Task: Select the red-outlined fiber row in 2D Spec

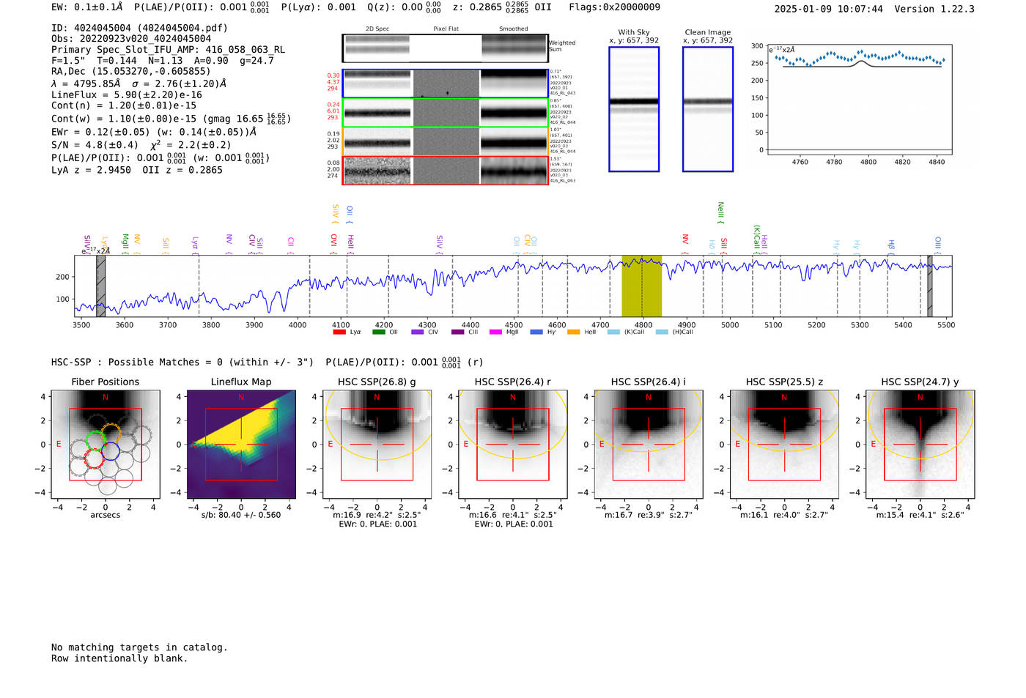Action: [x=445, y=170]
